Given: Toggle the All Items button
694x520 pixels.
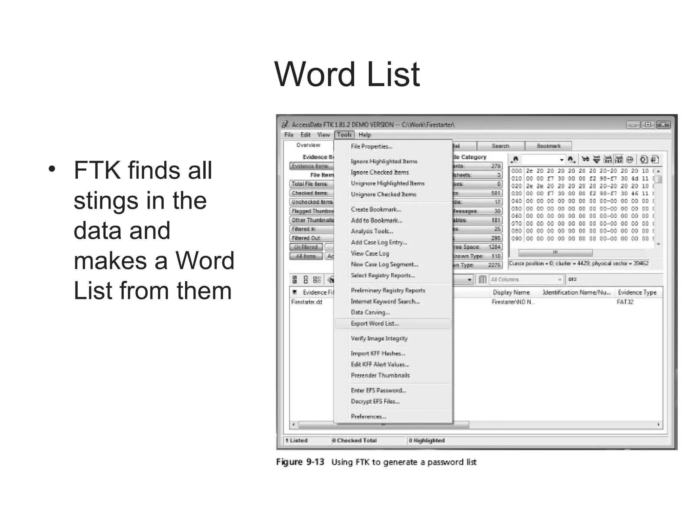Looking at the screenshot, I should [x=306, y=256].
